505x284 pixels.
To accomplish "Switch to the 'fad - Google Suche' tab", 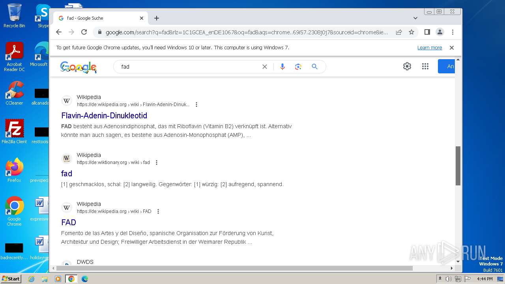I will pos(101,18).
